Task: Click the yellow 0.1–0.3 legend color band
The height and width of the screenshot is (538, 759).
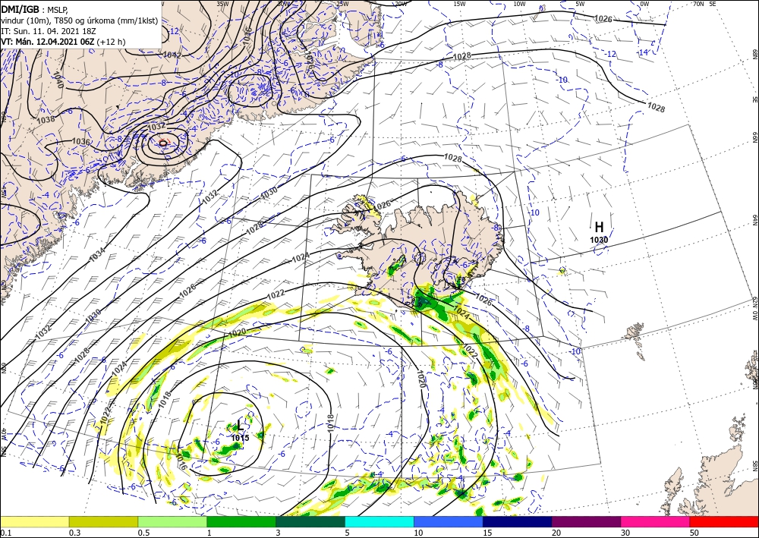Action: [34, 522]
